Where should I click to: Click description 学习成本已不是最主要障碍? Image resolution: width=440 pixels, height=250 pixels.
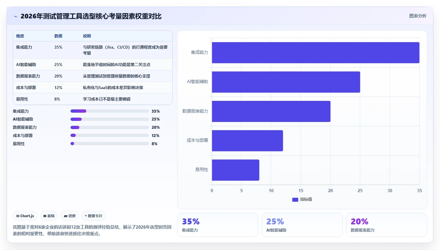tap(107, 99)
